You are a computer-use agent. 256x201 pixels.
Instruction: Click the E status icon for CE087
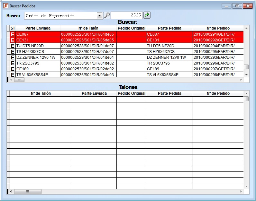13,34
